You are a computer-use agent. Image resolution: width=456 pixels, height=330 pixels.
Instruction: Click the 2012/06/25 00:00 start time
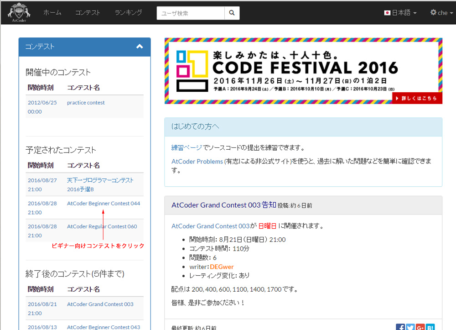tap(42, 107)
